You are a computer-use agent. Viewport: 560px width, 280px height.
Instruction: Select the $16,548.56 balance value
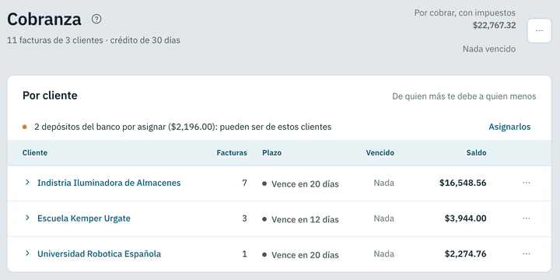coord(463,183)
